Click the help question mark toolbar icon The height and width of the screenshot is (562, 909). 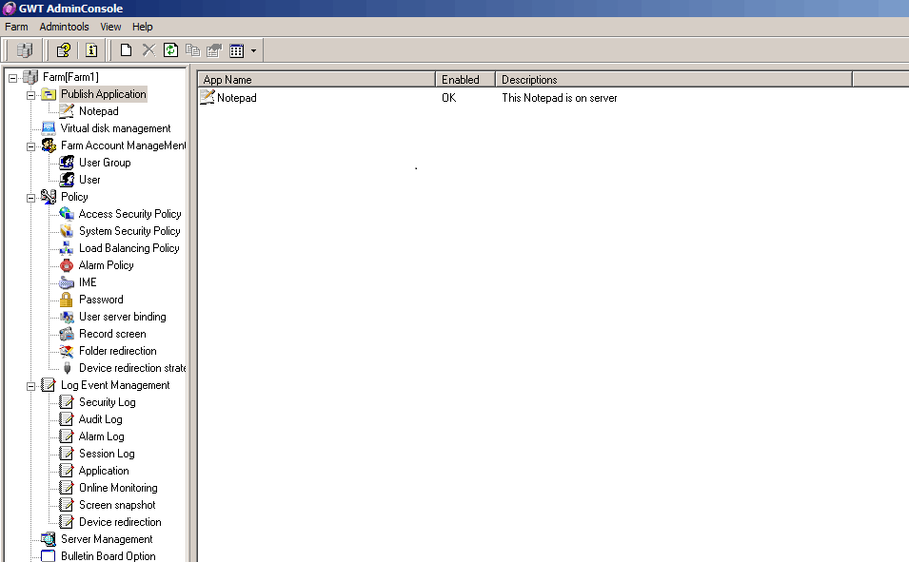(63, 50)
